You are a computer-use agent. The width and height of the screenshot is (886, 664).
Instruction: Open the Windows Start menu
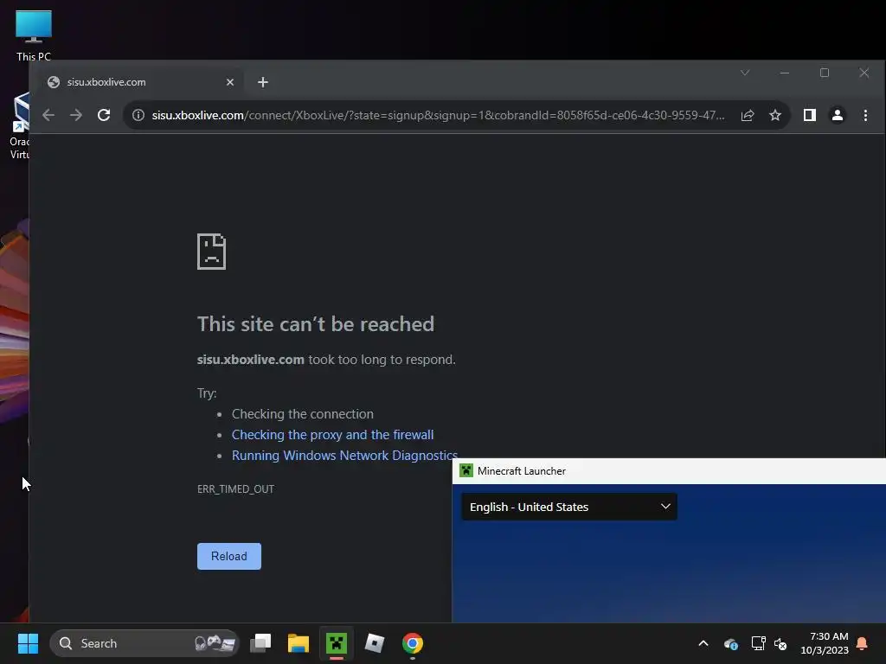(x=28, y=643)
